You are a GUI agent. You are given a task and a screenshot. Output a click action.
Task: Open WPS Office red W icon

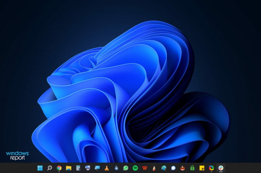click(145, 168)
